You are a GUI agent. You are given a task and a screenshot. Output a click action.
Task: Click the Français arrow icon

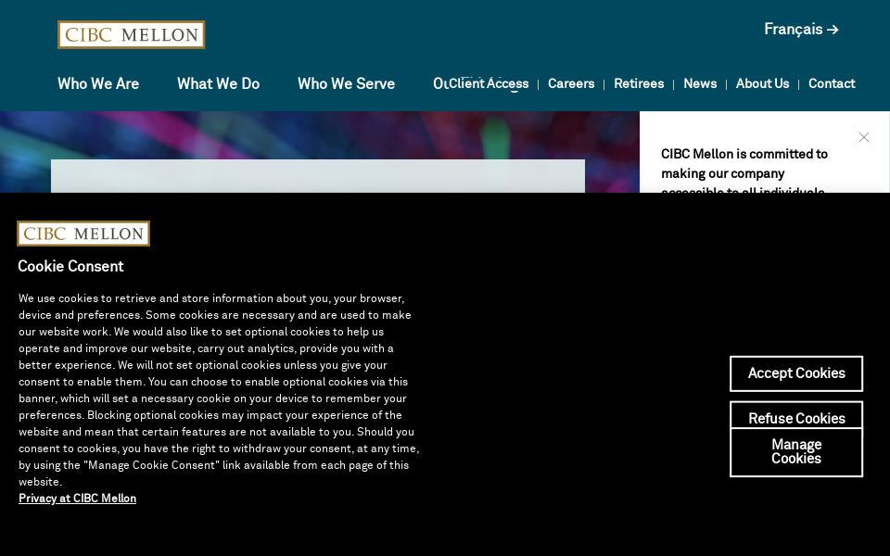(832, 29)
